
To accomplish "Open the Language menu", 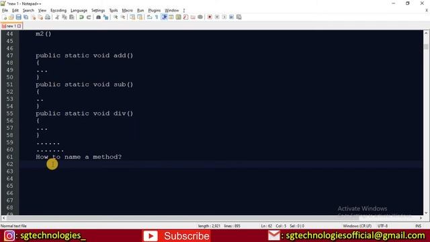I will (79, 11).
